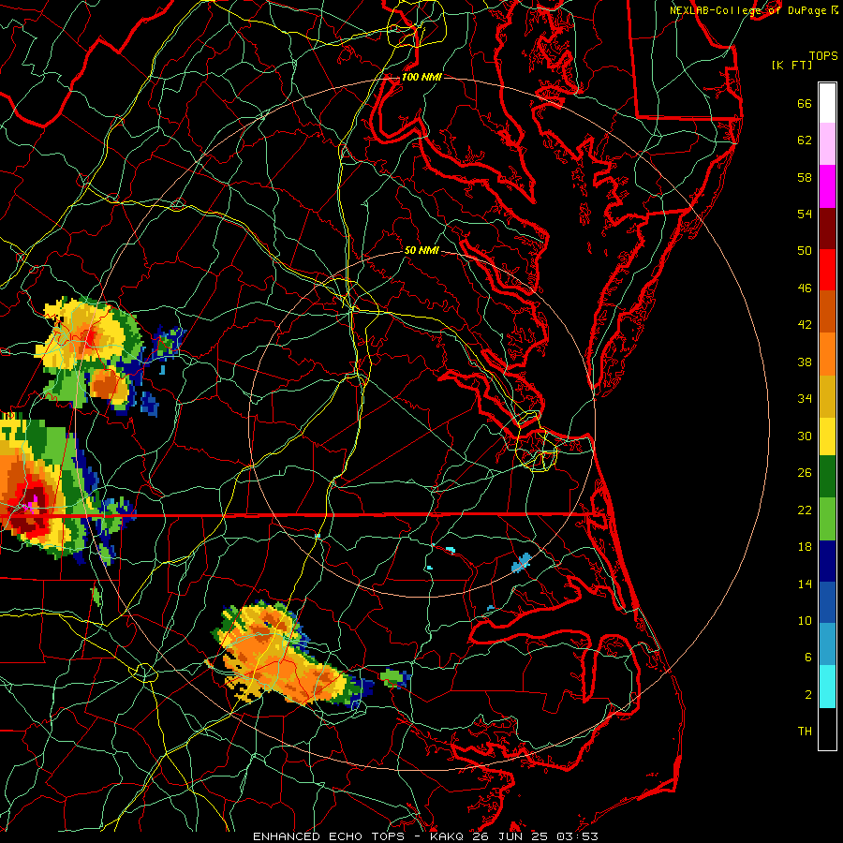The height and width of the screenshot is (843, 843).
Task: Click the medium blue legend swatch
Action: tap(827, 602)
